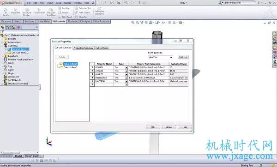Open Type dropdown for LENGTH row

pos(126,68)
